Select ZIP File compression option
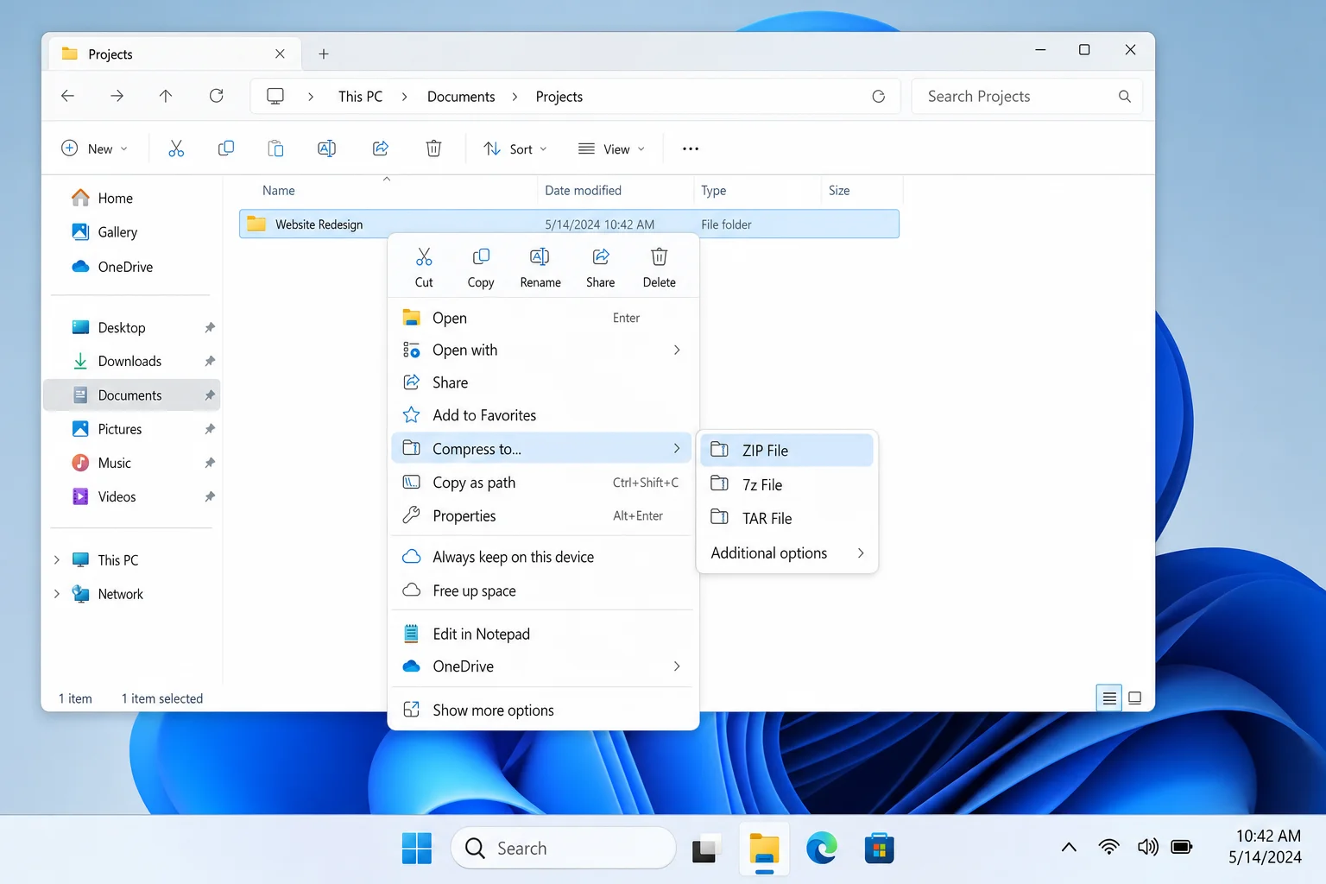The height and width of the screenshot is (884, 1326). [787, 451]
